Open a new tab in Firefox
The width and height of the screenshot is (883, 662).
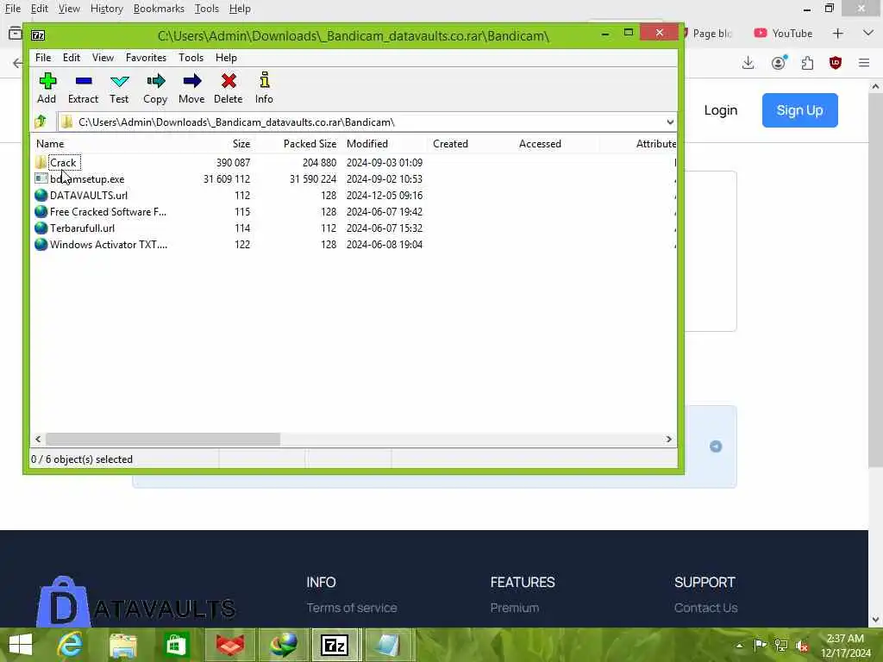click(838, 34)
